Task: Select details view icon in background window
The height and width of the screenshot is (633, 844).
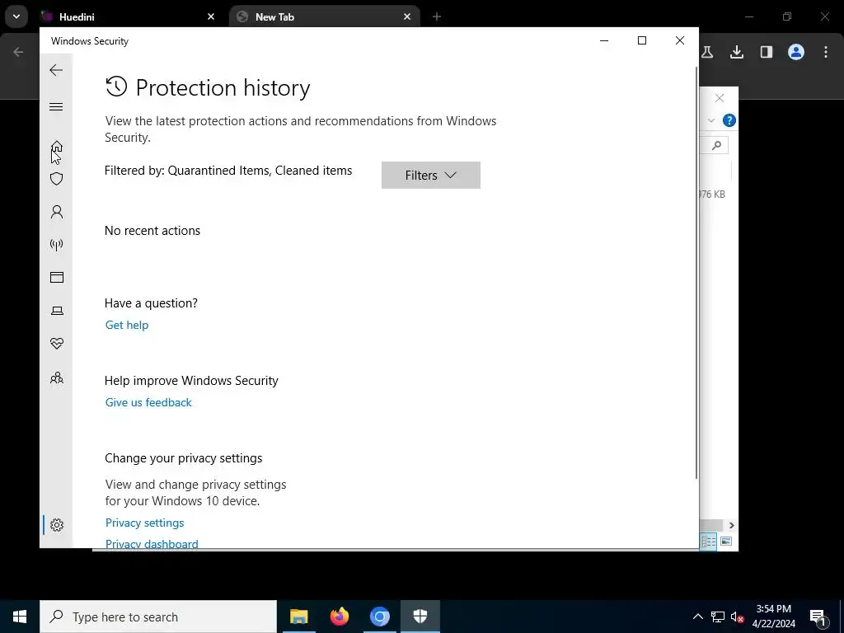Action: click(x=708, y=542)
